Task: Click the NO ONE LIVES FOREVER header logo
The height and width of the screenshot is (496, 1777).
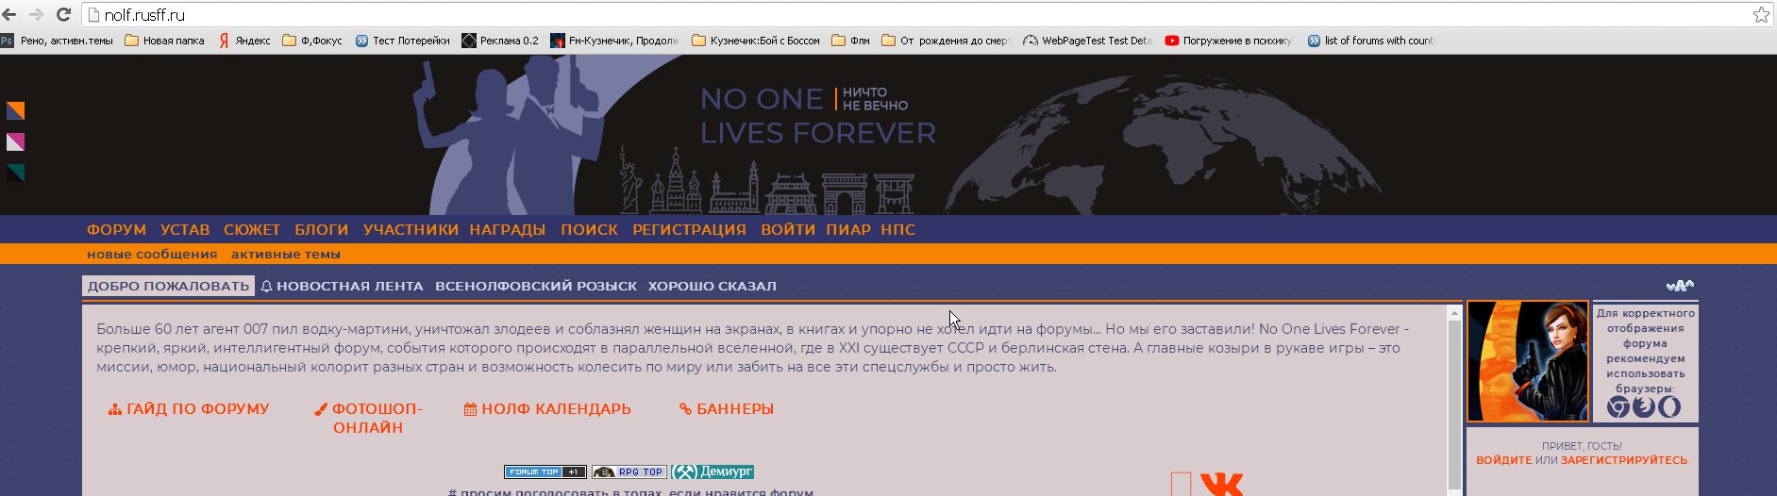Action: pos(817,116)
